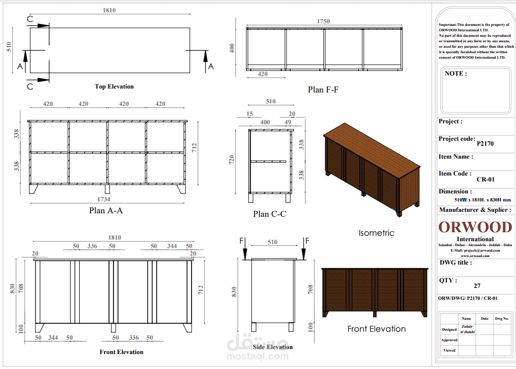Click 'Front Elevation' caption under the wood render

(377, 329)
